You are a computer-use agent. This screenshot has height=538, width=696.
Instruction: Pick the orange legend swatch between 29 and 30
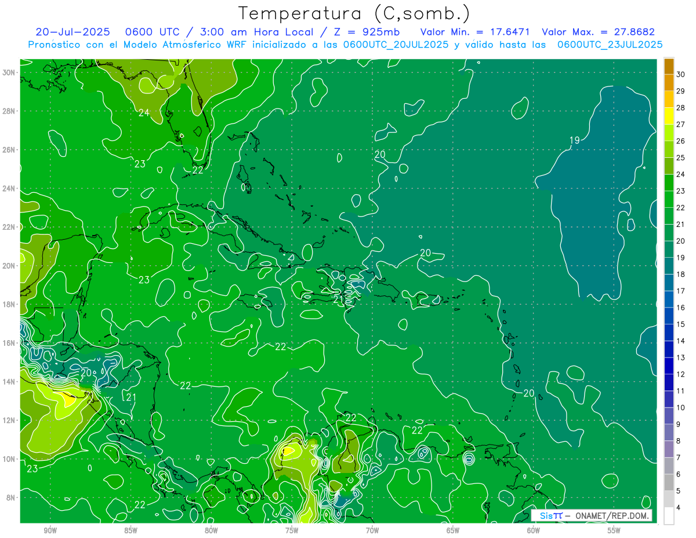[669, 83]
